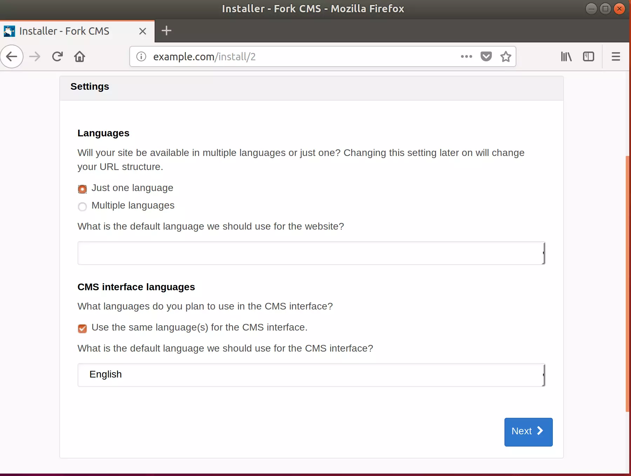Click the forward navigation arrow
The width and height of the screenshot is (631, 476).
(35, 56)
